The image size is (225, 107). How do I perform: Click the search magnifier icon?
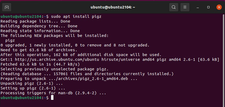click(174, 7)
